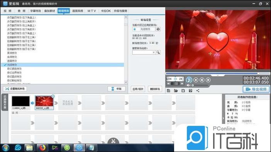Edit the 转场特效时长 3.00 value field
The width and height of the screenshot is (271, 152).
click(x=152, y=43)
